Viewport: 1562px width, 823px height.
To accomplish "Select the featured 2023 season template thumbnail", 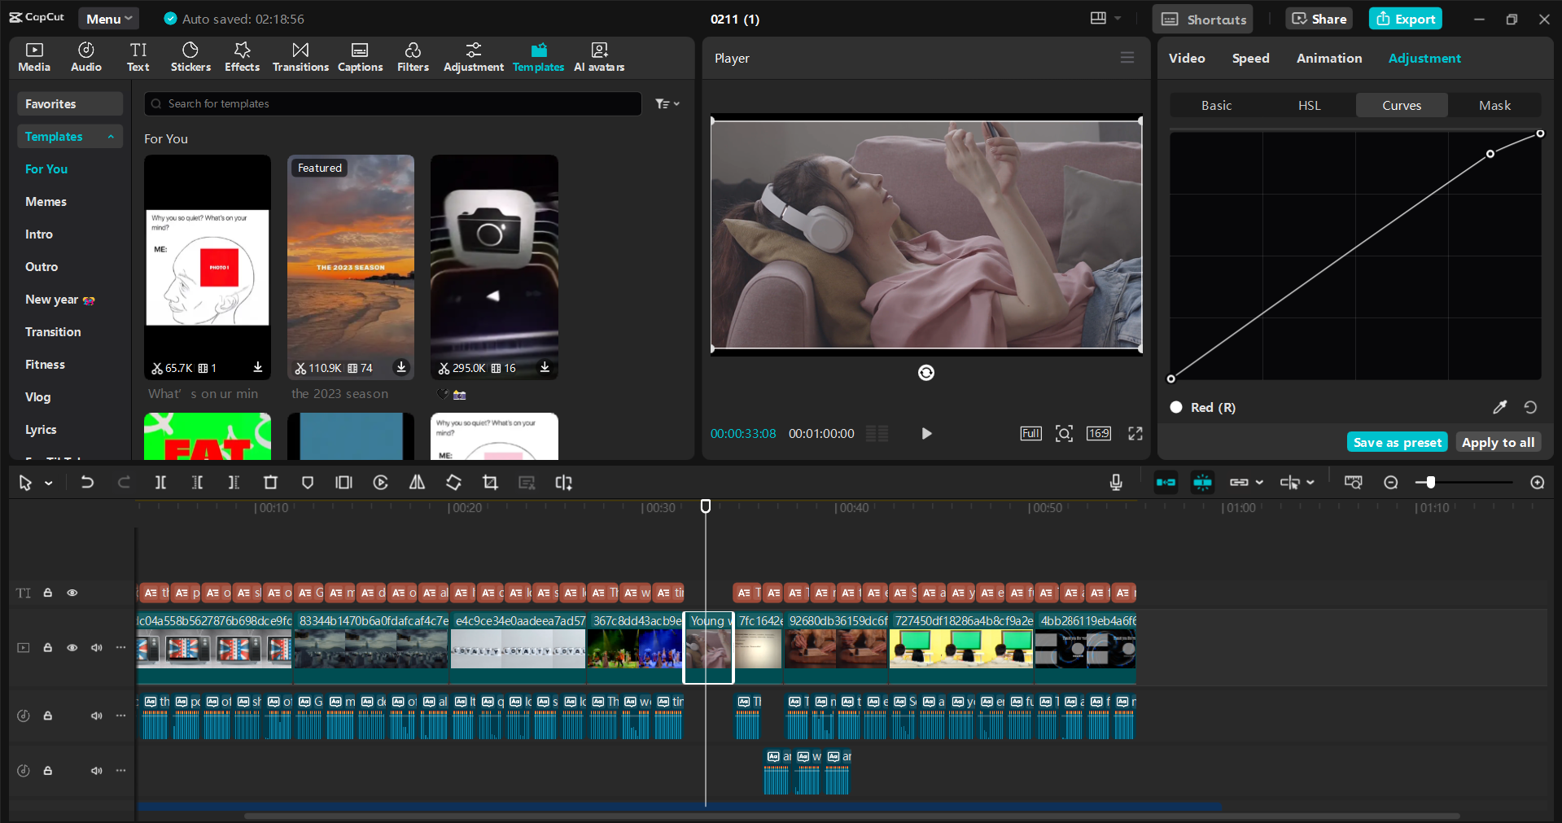I will click(x=350, y=266).
